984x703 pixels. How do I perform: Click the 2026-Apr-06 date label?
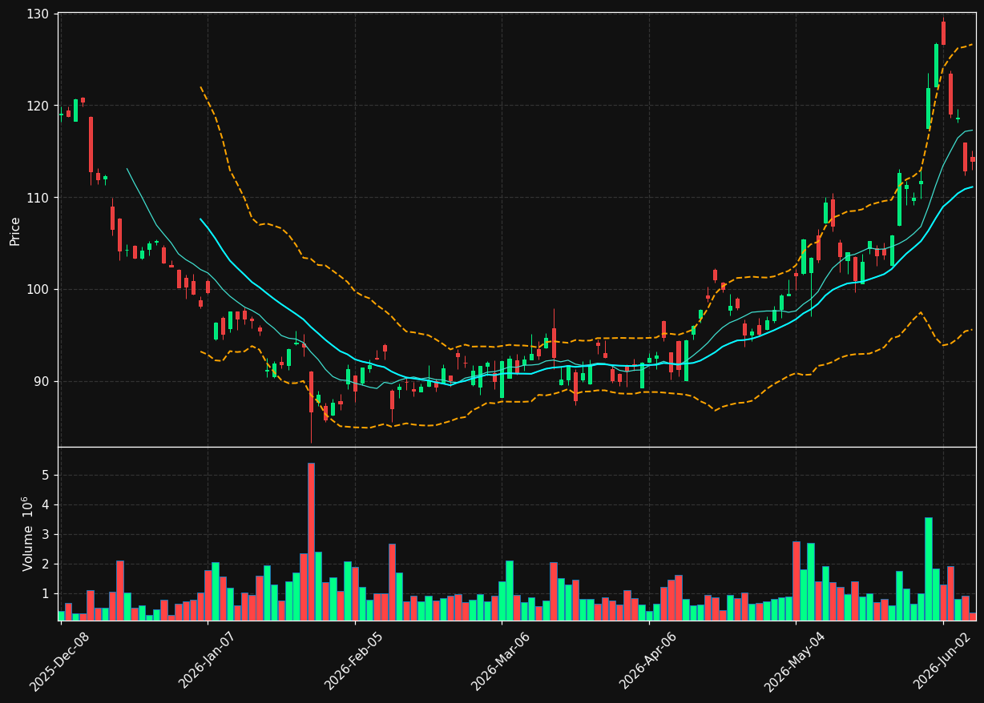[x=647, y=660]
